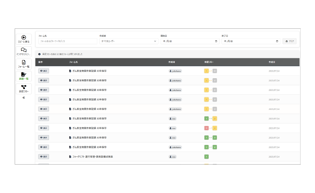
Task: Click single green step badge in フォークリフト row
Action: (x=206, y=157)
